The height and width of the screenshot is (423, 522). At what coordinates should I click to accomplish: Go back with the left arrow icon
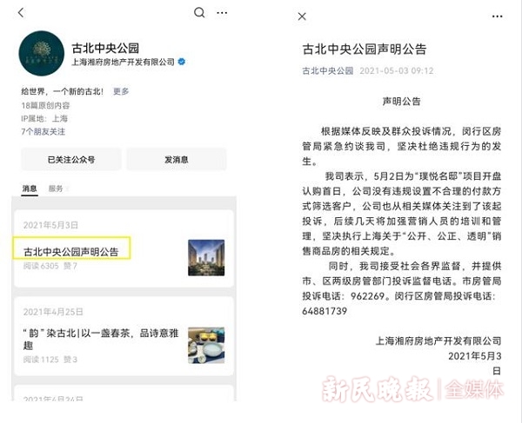point(21,13)
